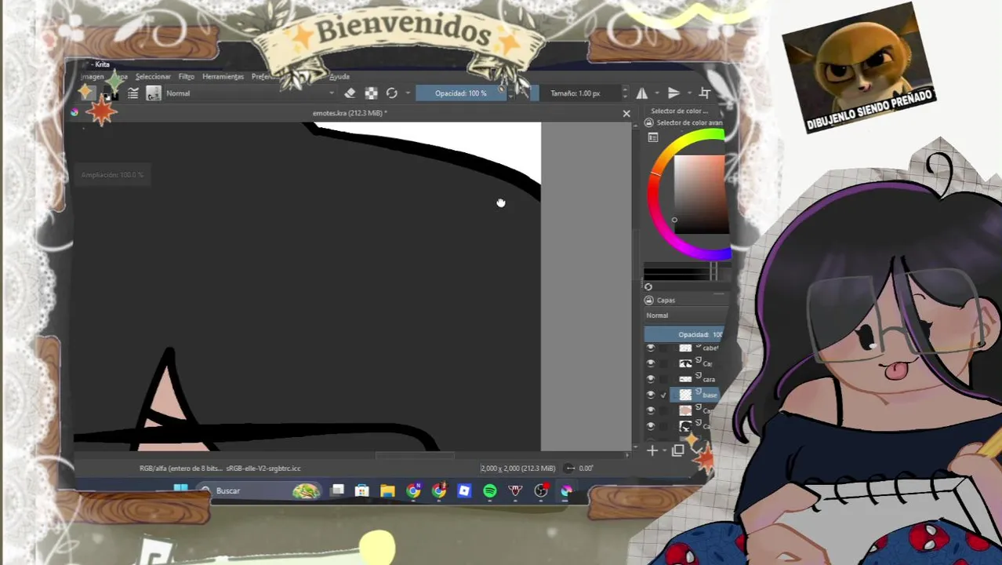Open the Herramientas menu
Screen dimensions: 1002x565
click(223, 76)
